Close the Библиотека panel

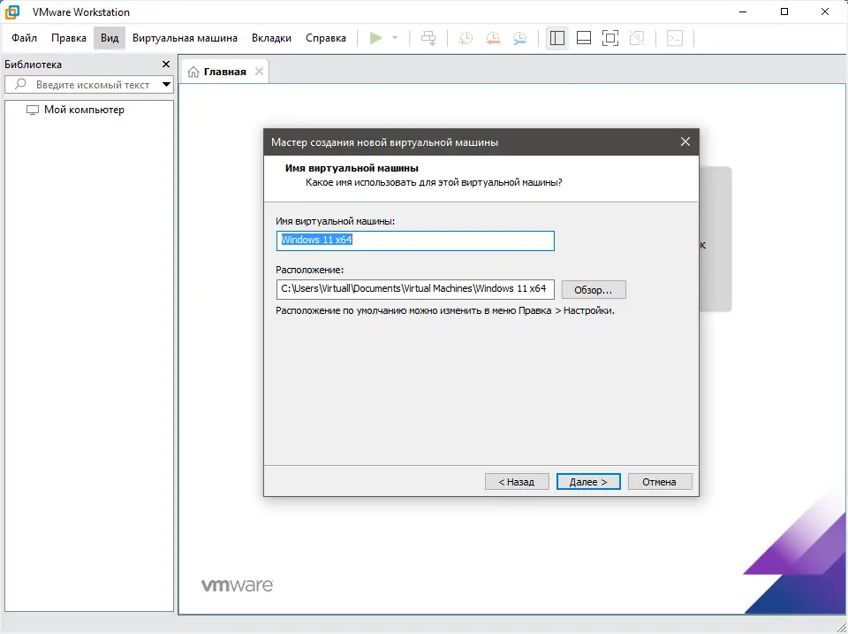pyautogui.click(x=166, y=65)
